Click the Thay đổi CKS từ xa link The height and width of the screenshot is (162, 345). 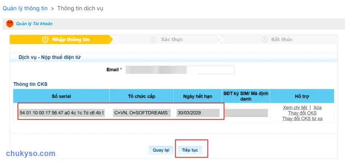click(302, 119)
